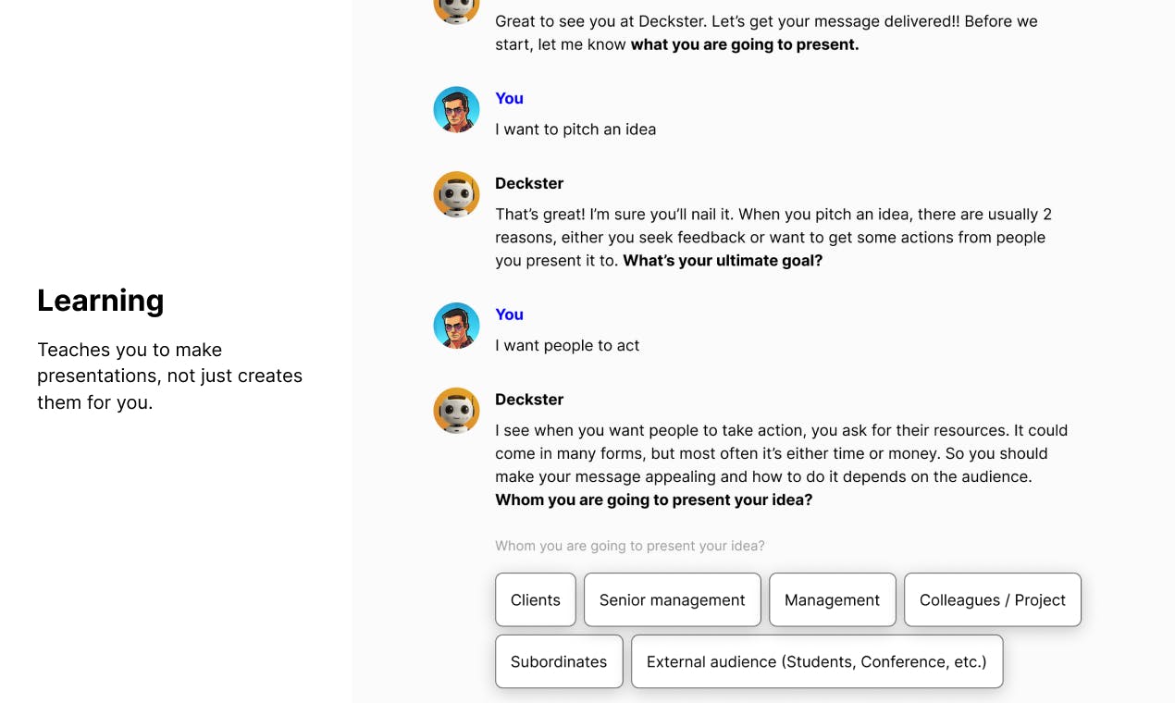The image size is (1175, 703).
Task: Click the Deckster name above the "That's great!" message
Action: [x=529, y=183]
